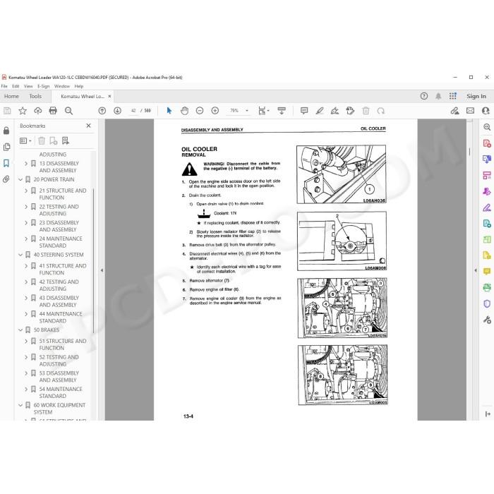Switch to the Home tab
Screen dimensions: 494x494
(12, 96)
